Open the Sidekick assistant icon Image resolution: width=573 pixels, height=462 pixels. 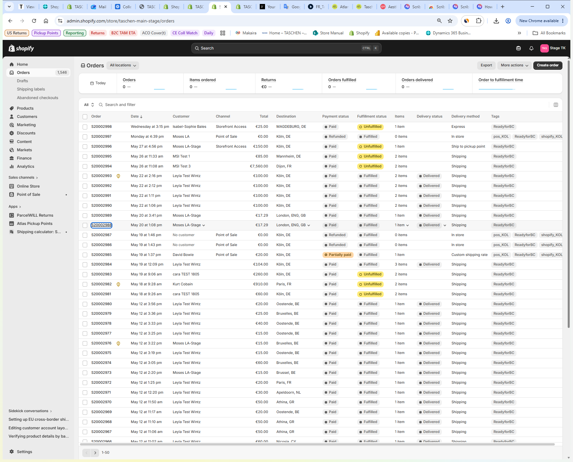pos(518,48)
